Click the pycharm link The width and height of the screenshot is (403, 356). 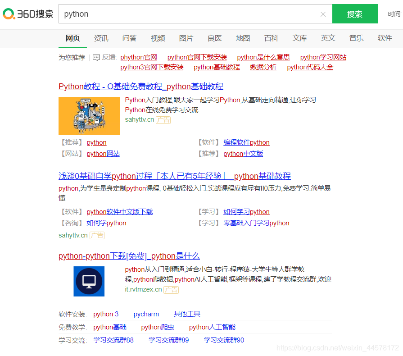pyautogui.click(x=146, y=315)
